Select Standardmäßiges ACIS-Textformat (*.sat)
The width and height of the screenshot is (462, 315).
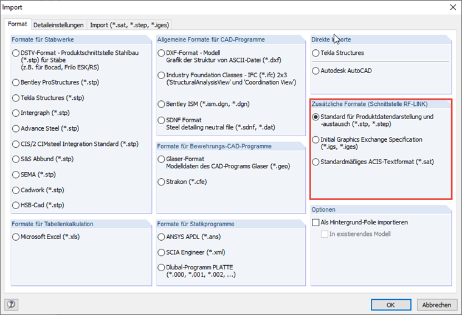315,162
